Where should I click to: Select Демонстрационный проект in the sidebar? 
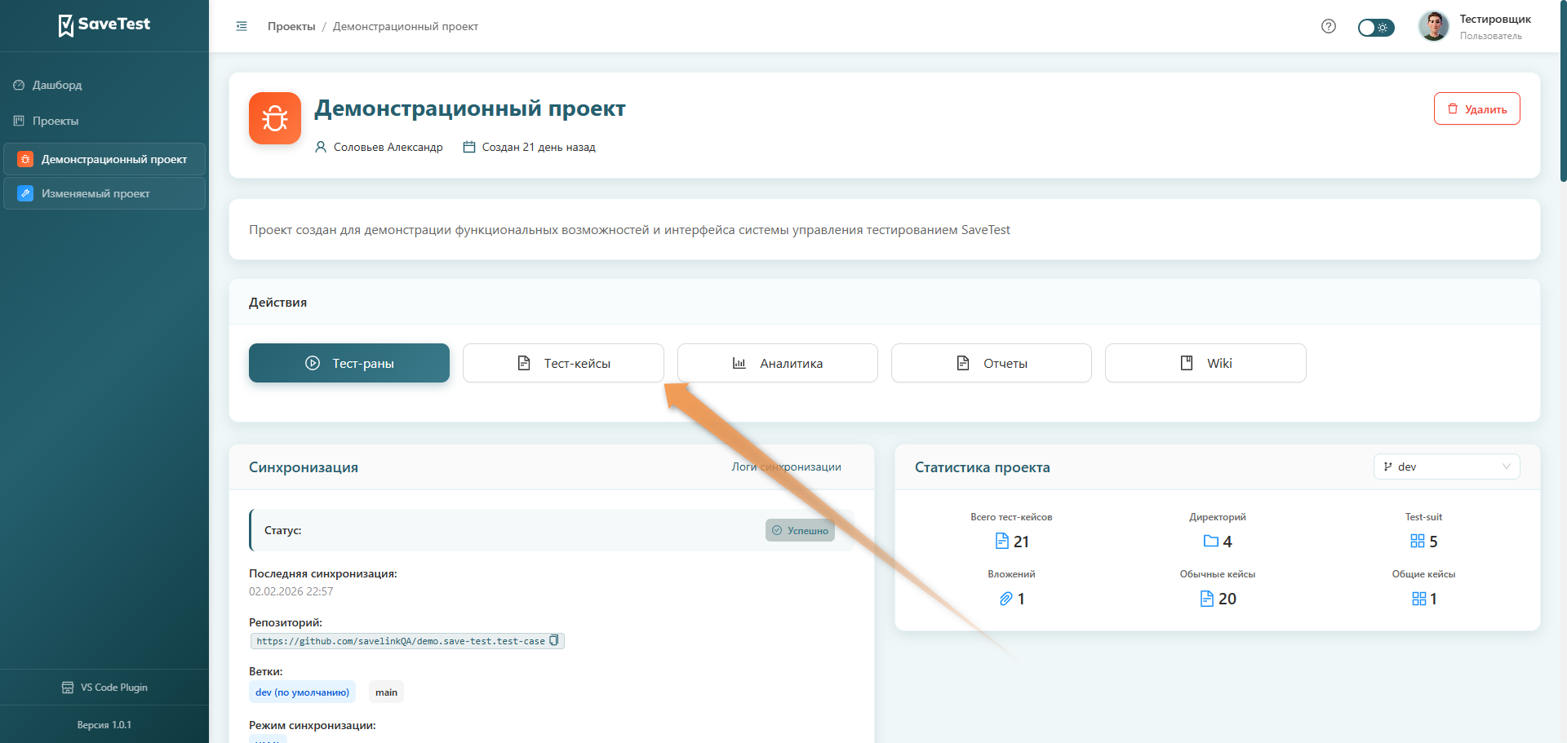[x=113, y=159]
